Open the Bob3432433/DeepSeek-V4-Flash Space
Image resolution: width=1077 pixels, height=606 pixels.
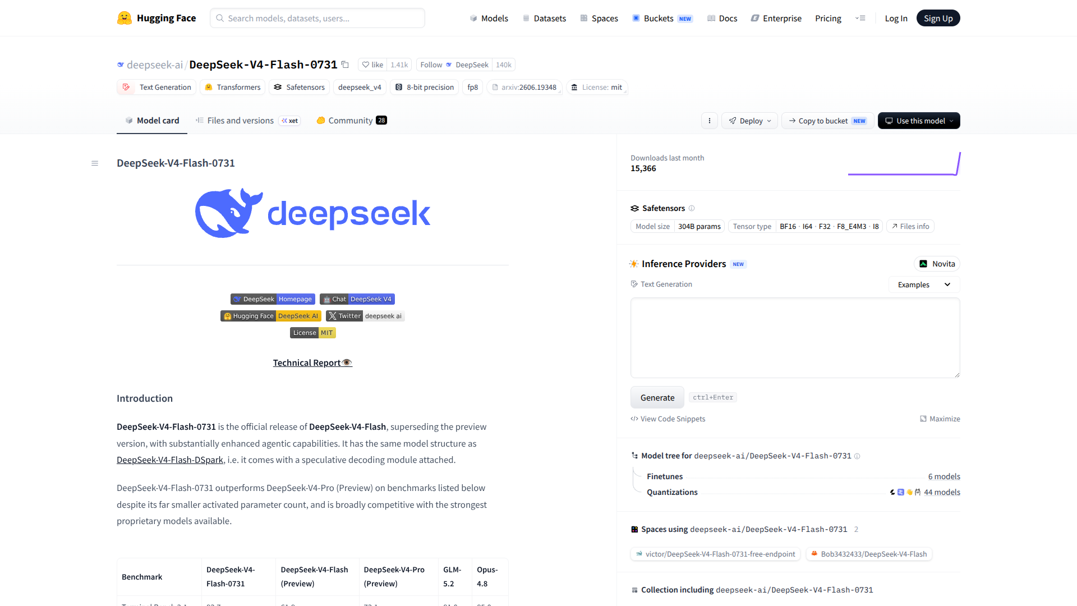point(869,554)
